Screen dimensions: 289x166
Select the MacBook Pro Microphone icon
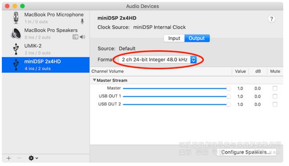pos(16,18)
